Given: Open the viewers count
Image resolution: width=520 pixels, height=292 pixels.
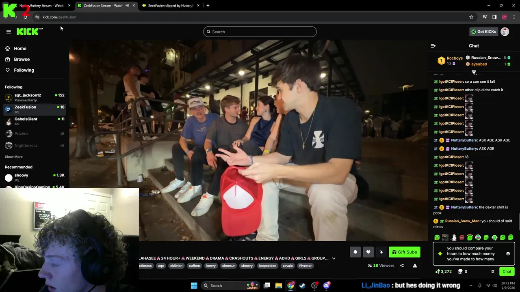Looking at the screenshot, I should [x=381, y=266].
